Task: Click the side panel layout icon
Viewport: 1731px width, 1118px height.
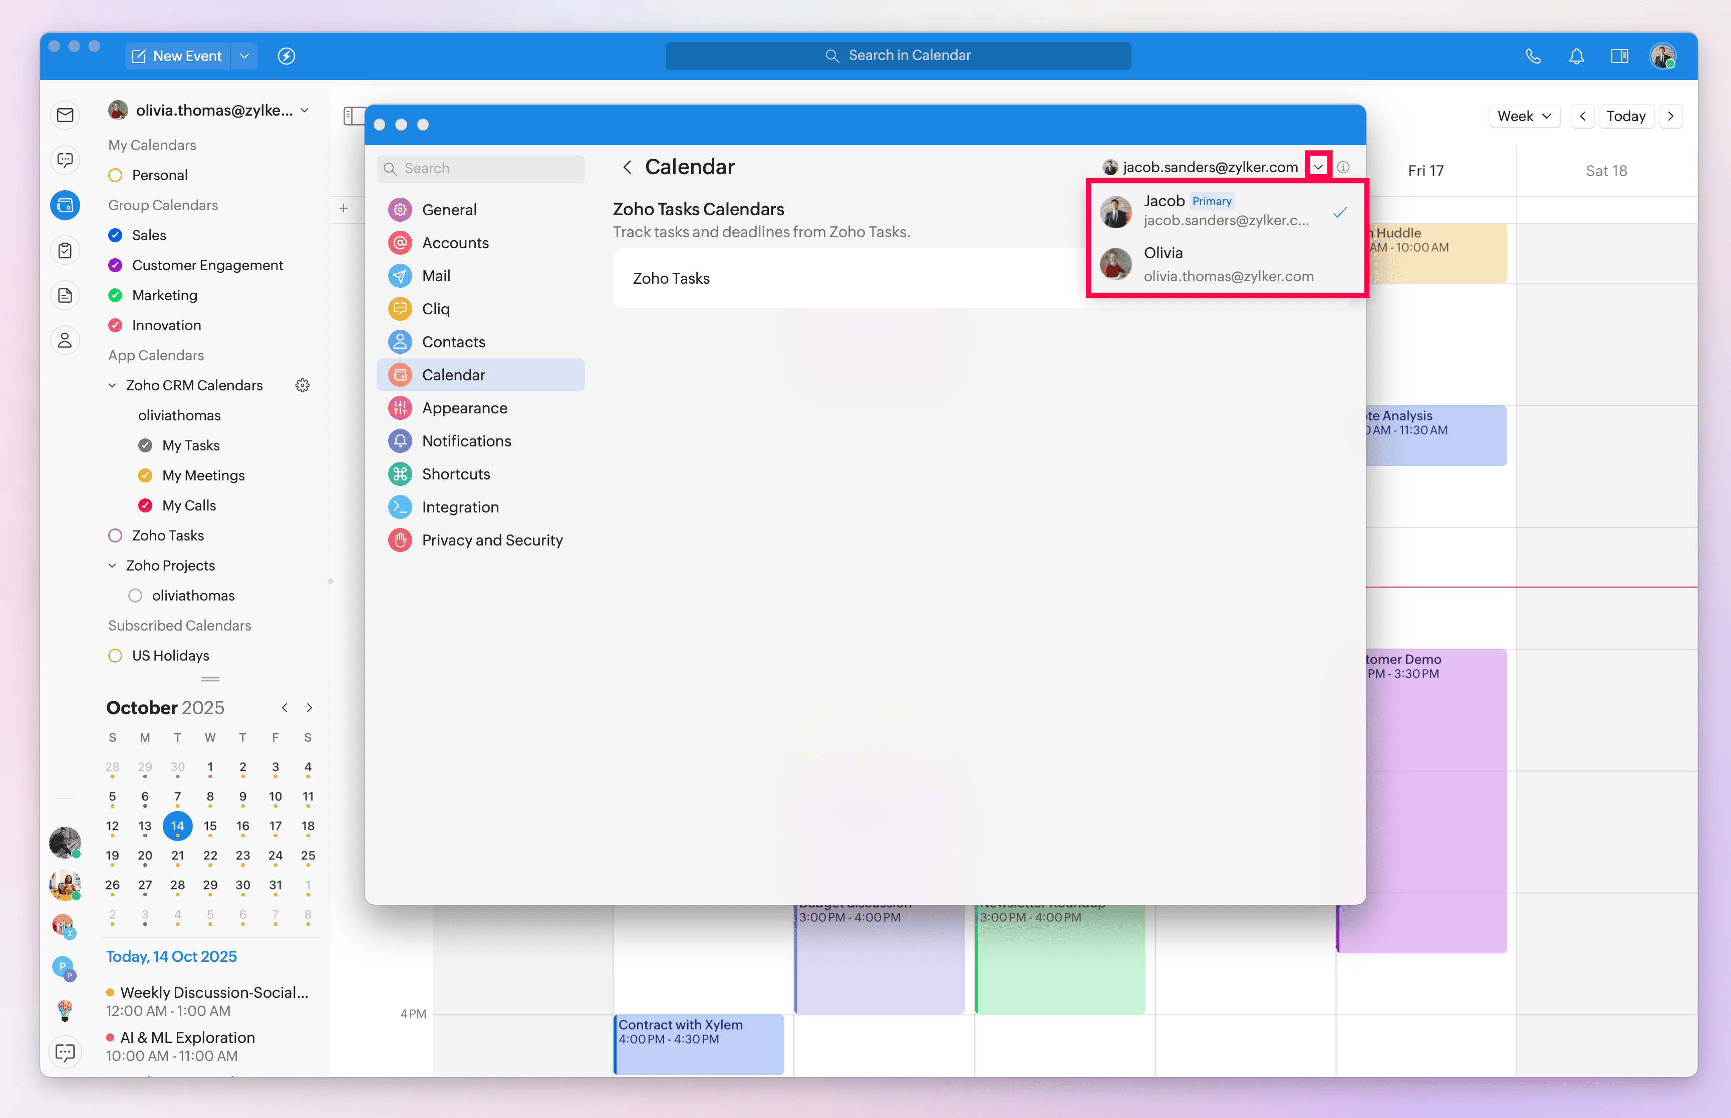Action: (x=1619, y=56)
